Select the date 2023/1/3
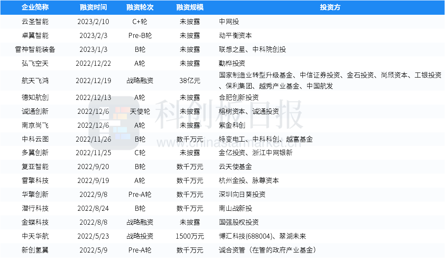Screen dimensions: 445x258 coord(93,49)
